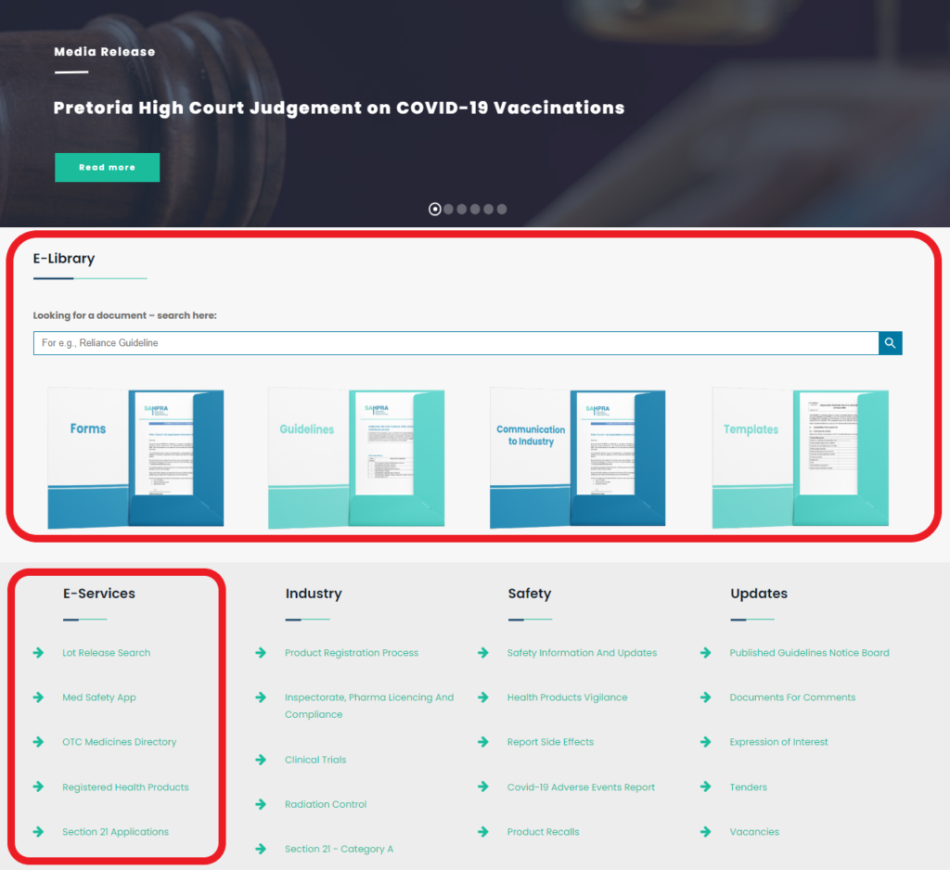Open Communication to Industry folder

(577, 458)
